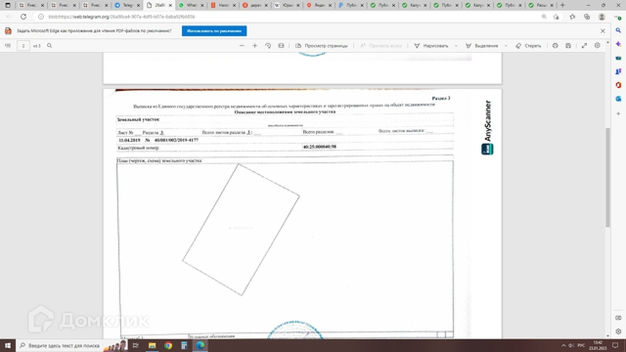This screenshot has width=626, height=352.
Task: Select the Стереть eraser tool
Action: point(528,45)
